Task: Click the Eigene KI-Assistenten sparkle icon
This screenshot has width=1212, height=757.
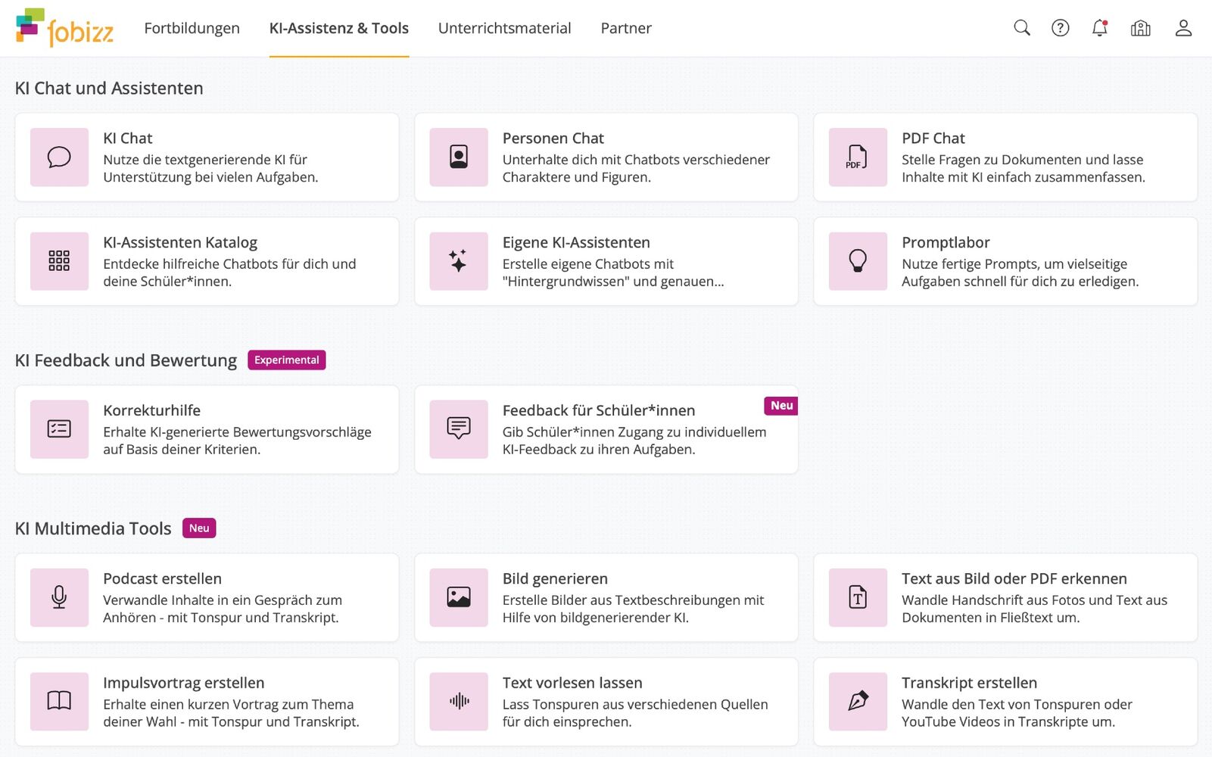Action: point(459,261)
